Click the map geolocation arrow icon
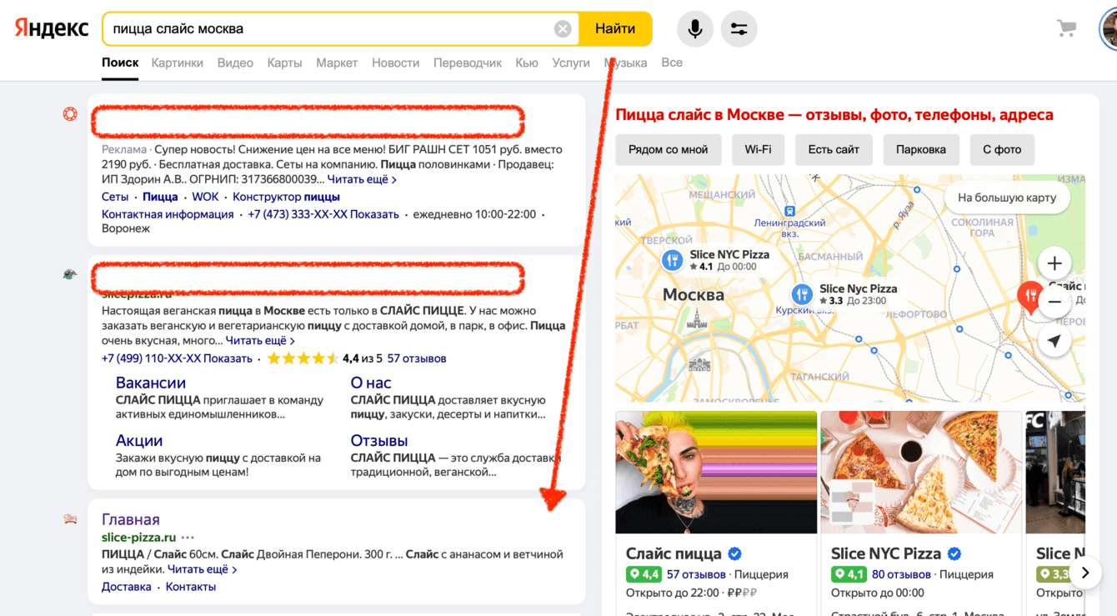 click(1054, 341)
